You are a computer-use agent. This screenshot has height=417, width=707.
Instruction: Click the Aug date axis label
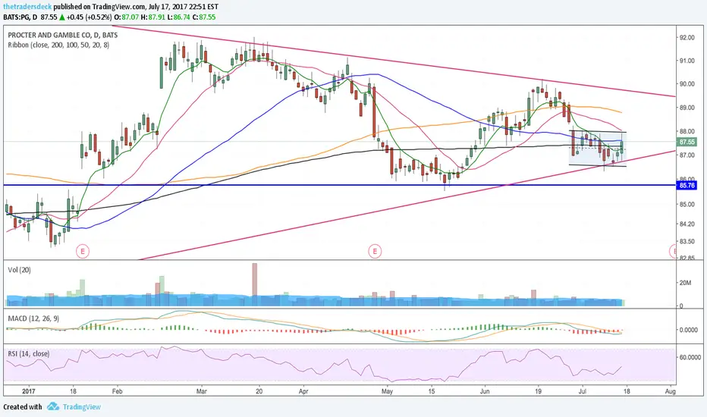pos(671,391)
